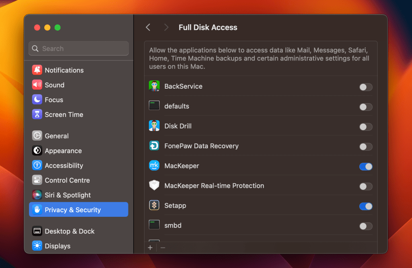Disable Full Disk Access for MacKeeper
The height and width of the screenshot is (268, 412).
[x=366, y=166]
